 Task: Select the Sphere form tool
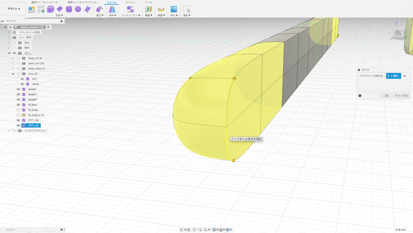pyautogui.click(x=78, y=9)
